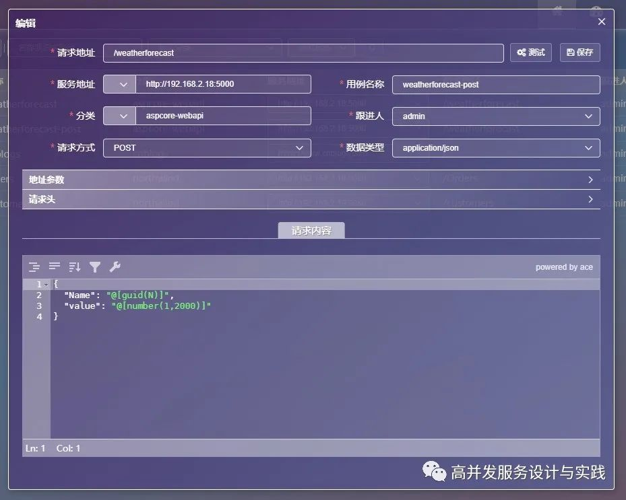Image resolution: width=626 pixels, height=500 pixels.
Task: Click the Ln: 1 status text
Action: 35,449
